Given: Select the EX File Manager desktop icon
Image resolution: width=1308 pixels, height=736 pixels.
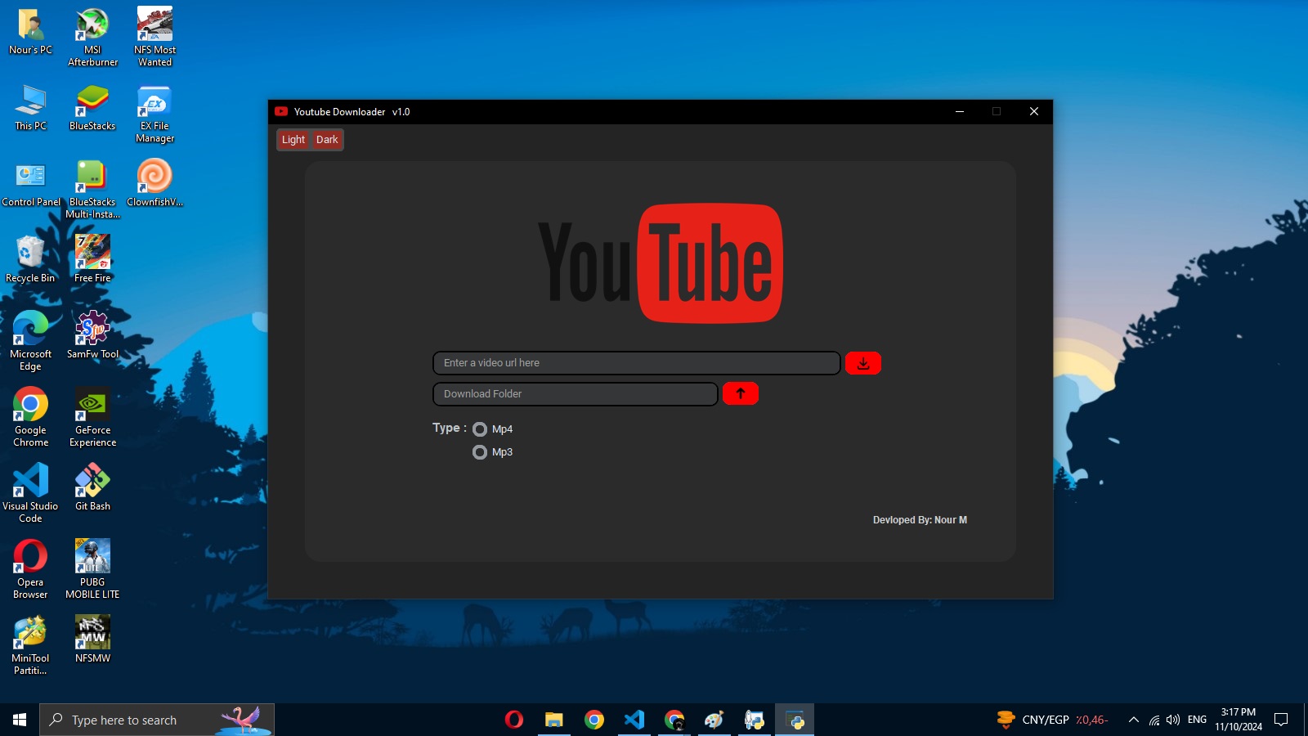Looking at the screenshot, I should point(155,114).
